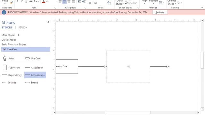This screenshot has height=115, width=205.
Task: Click the horizontal scrollbar left arrow
Action: click(54, 112)
